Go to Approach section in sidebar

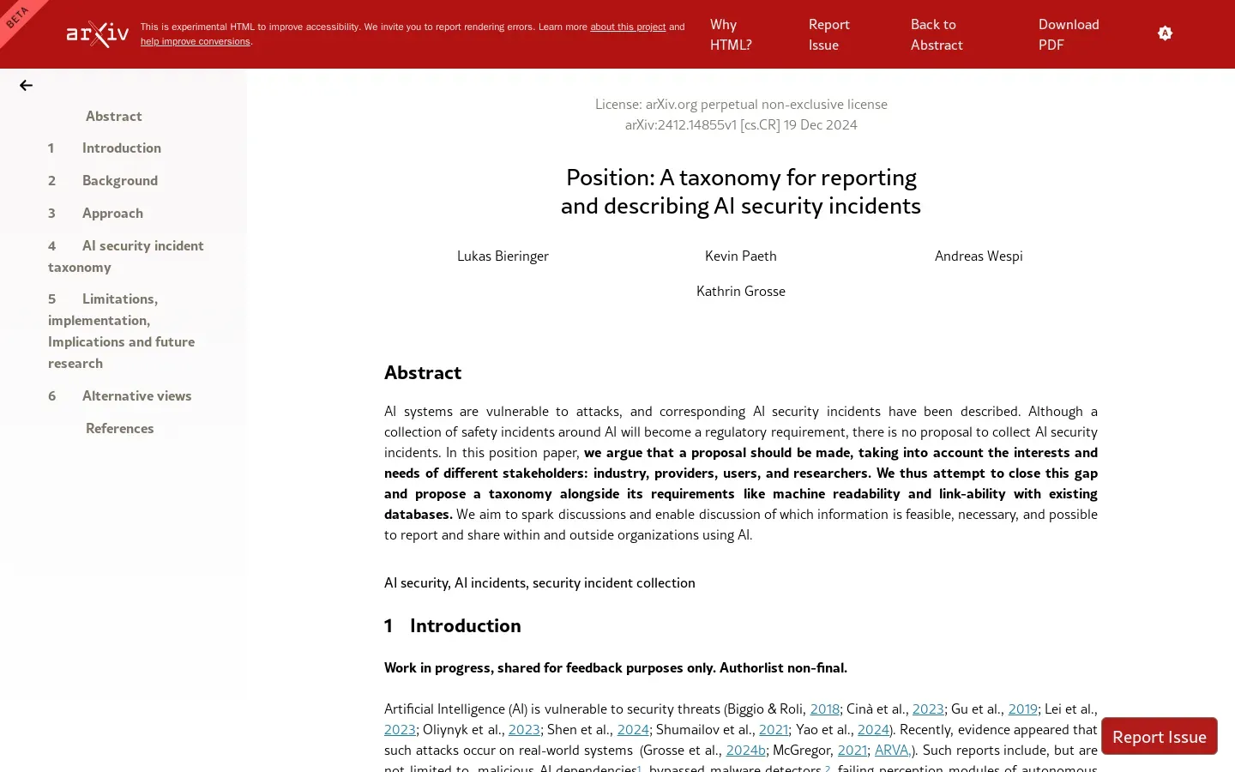click(x=112, y=214)
